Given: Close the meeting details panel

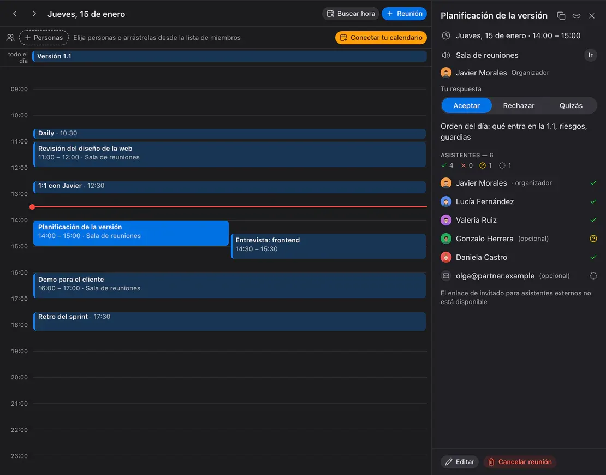Looking at the screenshot, I should (592, 16).
